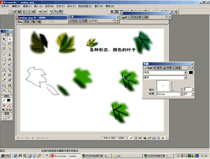The image size is (210, 159).
Task: Select the Brush tool
Action: (x=10, y=64)
